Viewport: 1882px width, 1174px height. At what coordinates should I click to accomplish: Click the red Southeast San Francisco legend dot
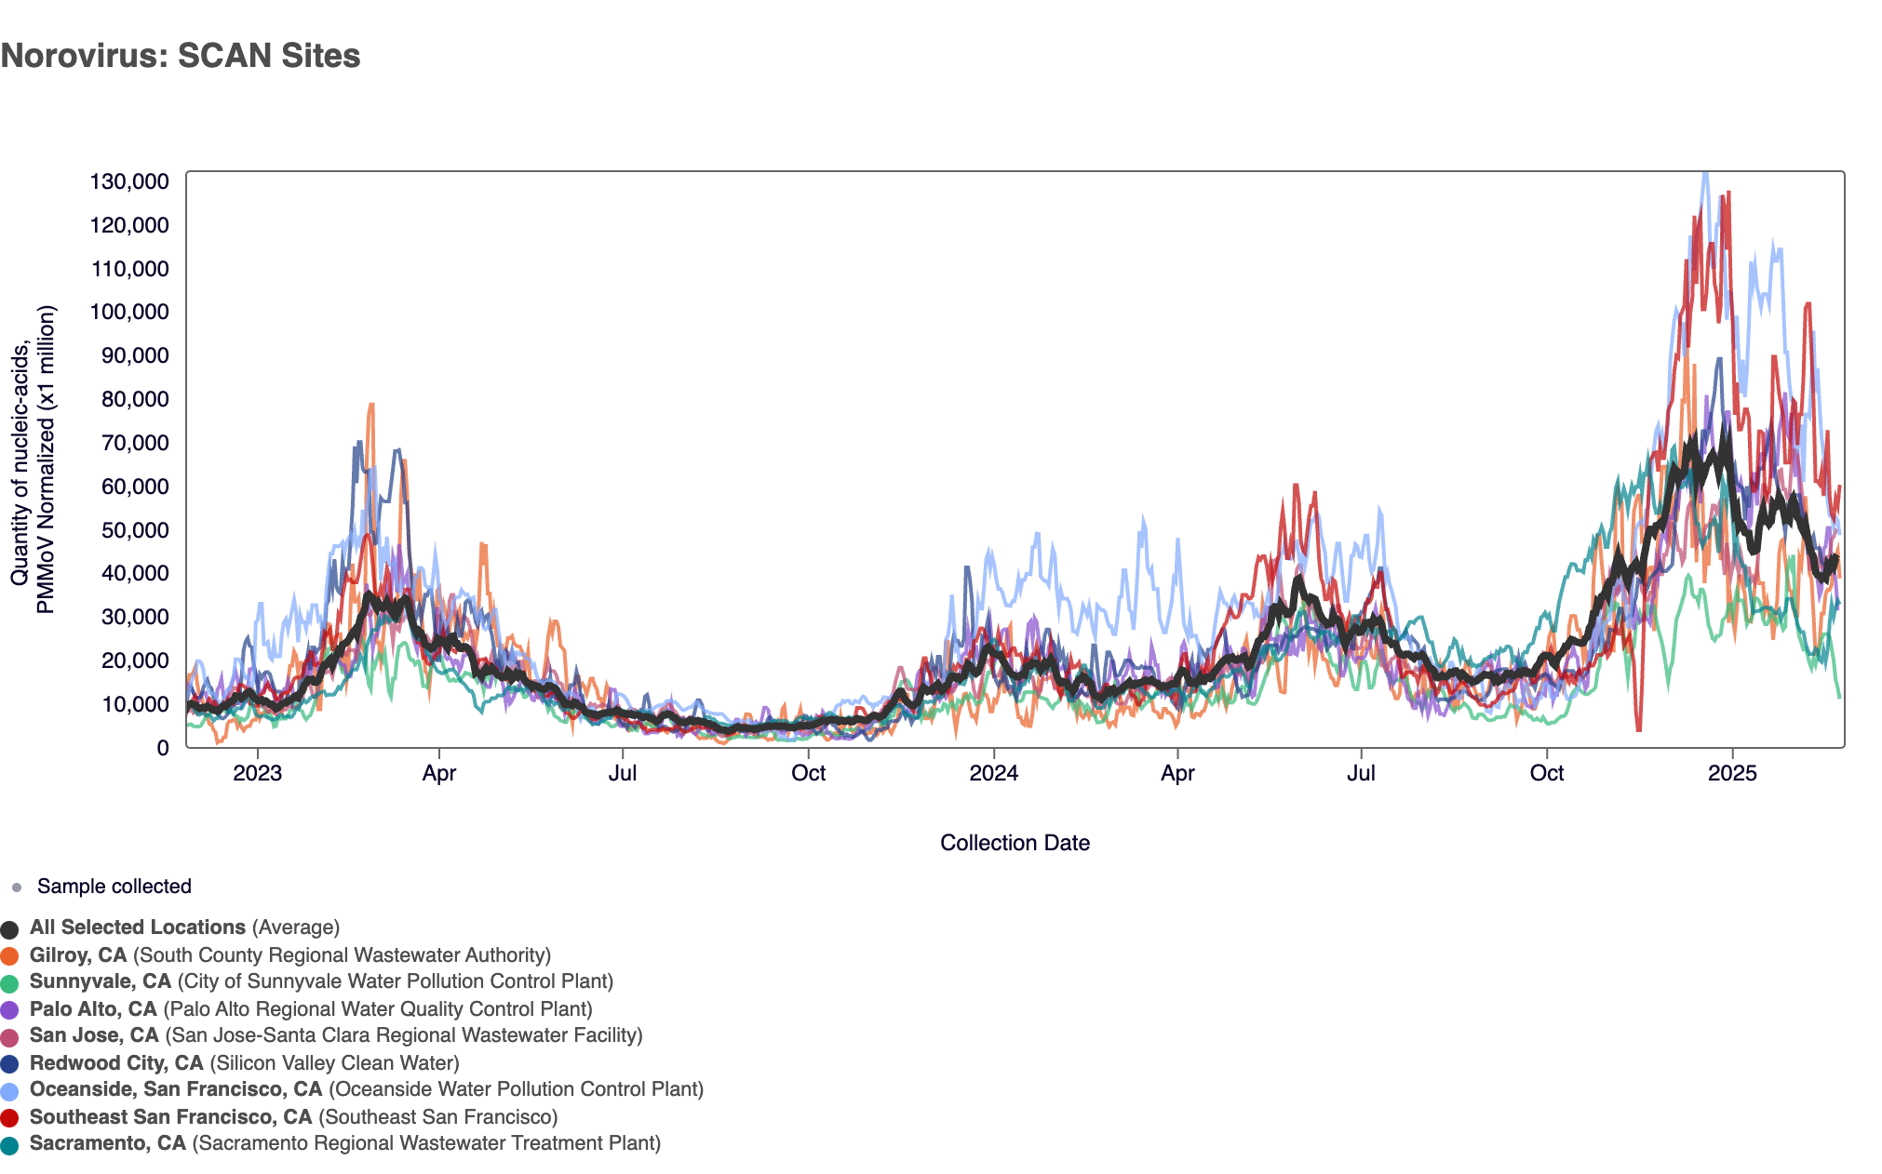9,1118
